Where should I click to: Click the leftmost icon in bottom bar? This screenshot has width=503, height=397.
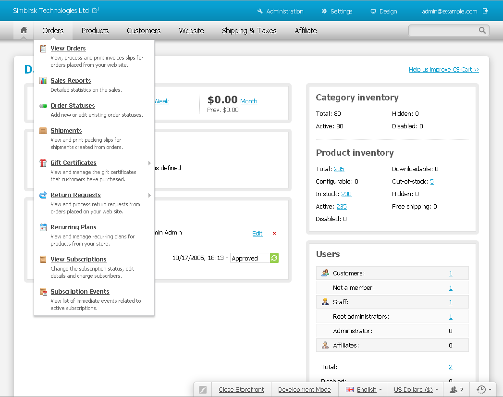[203, 390]
